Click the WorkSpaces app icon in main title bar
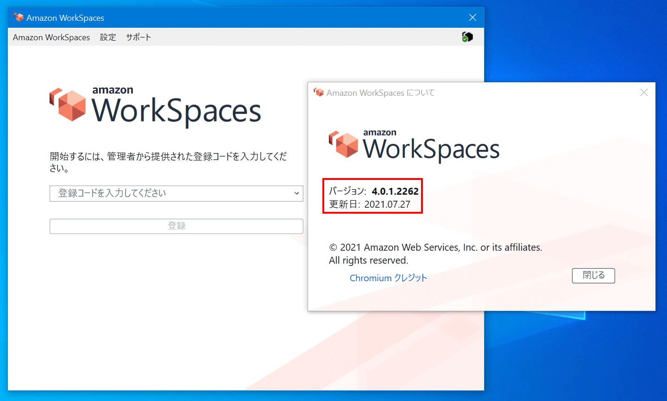667x401 pixels. pyautogui.click(x=18, y=17)
